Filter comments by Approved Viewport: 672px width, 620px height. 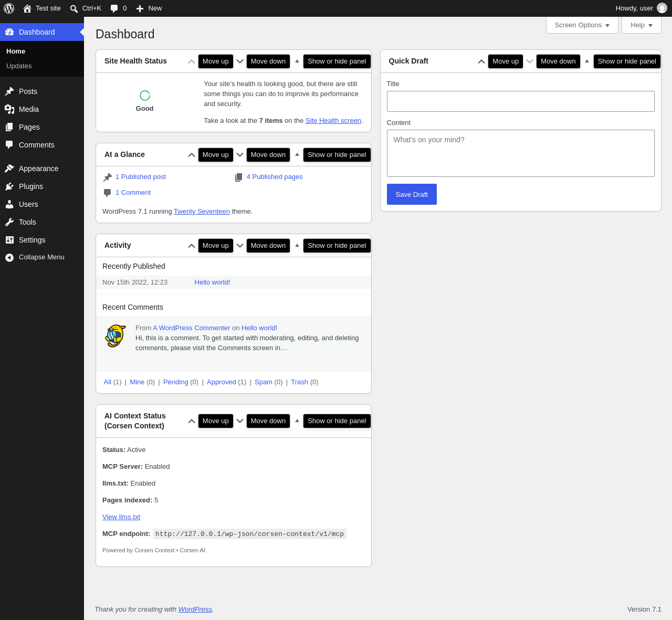(222, 382)
